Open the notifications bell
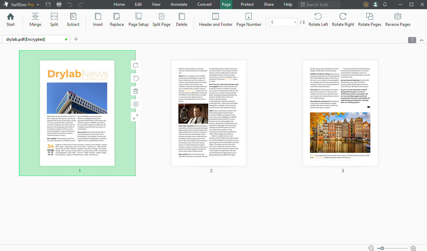Viewport: 427px width, 251px height. [x=385, y=4]
